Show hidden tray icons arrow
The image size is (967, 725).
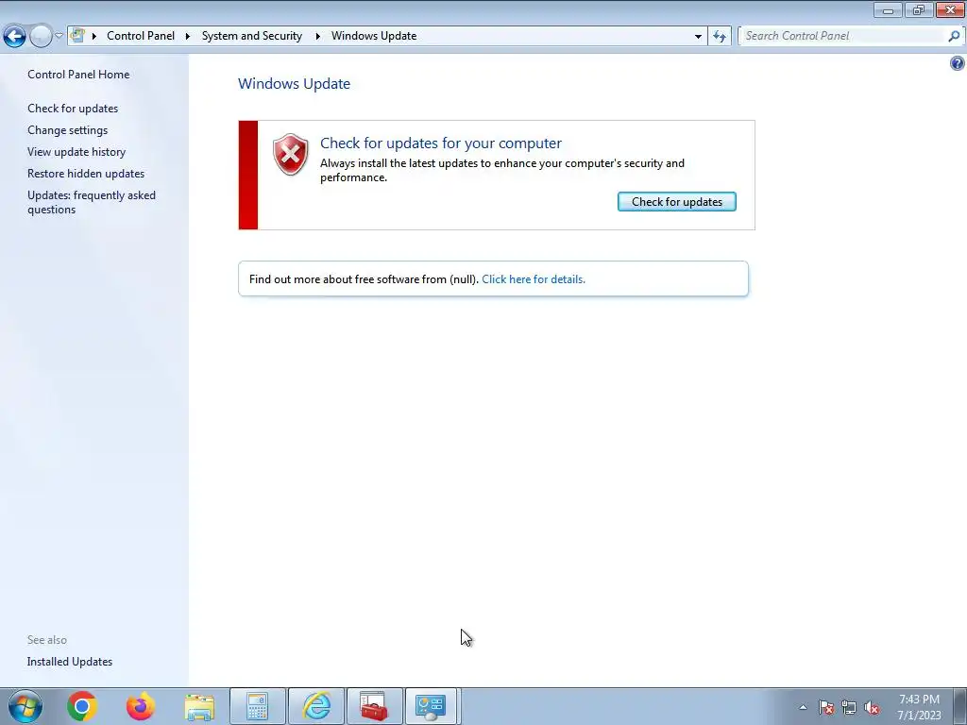tap(803, 707)
